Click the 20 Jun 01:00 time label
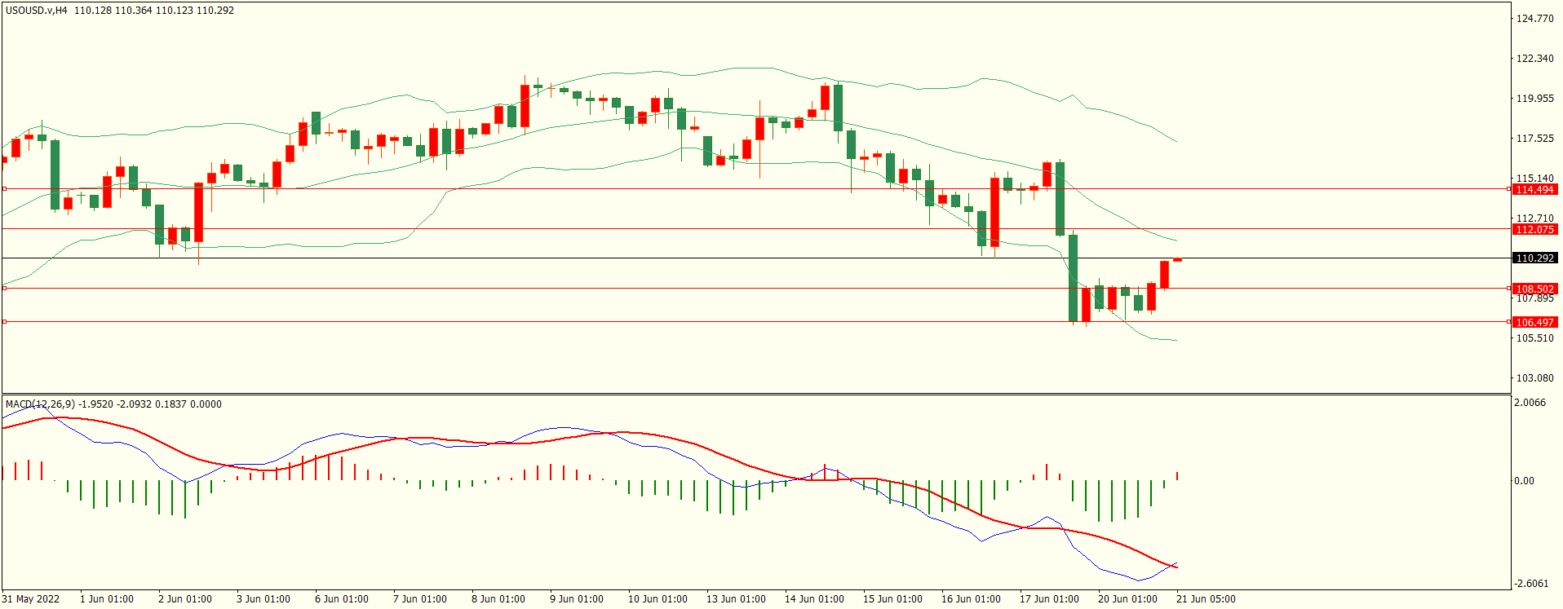The image size is (1563, 609). click(1127, 598)
